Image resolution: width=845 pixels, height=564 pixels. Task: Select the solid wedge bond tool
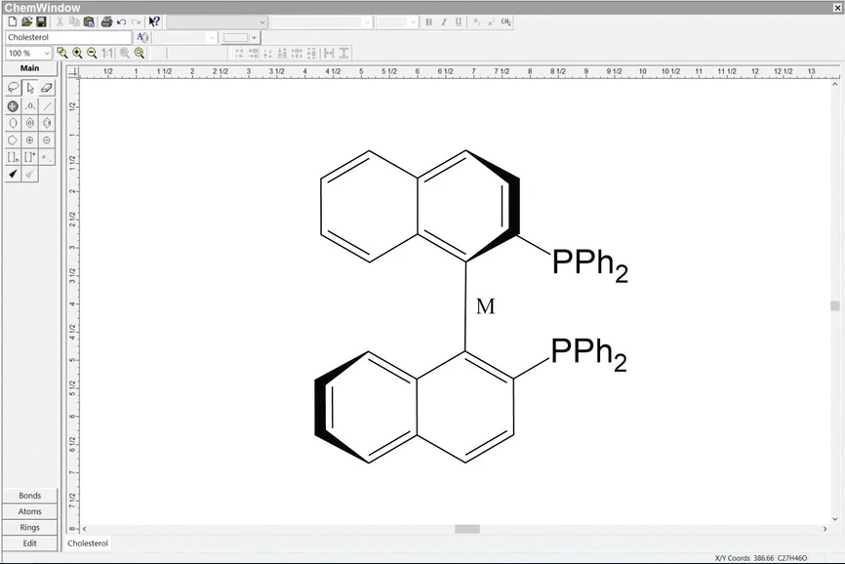[13, 174]
